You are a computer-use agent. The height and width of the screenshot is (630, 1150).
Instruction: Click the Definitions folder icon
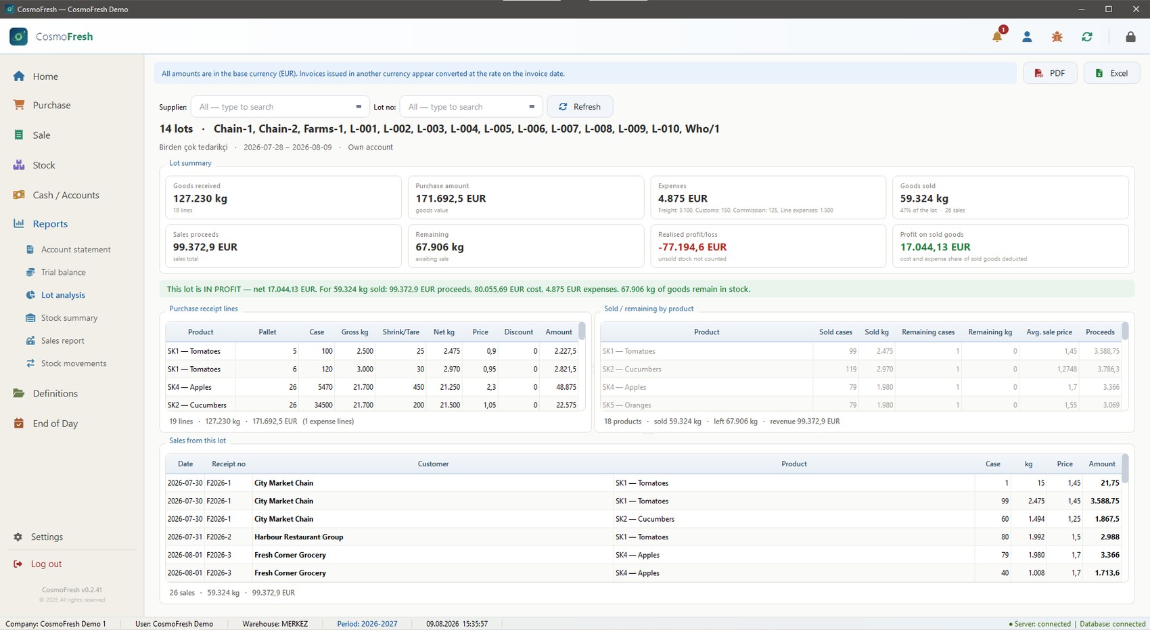coord(19,393)
